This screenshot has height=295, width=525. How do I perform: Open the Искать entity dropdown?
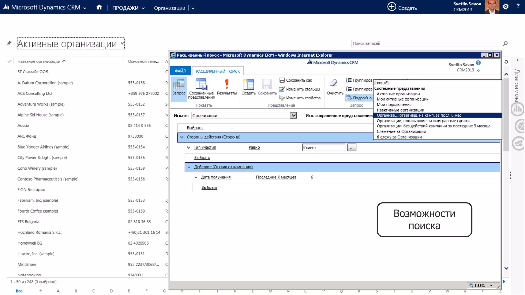click(293, 115)
